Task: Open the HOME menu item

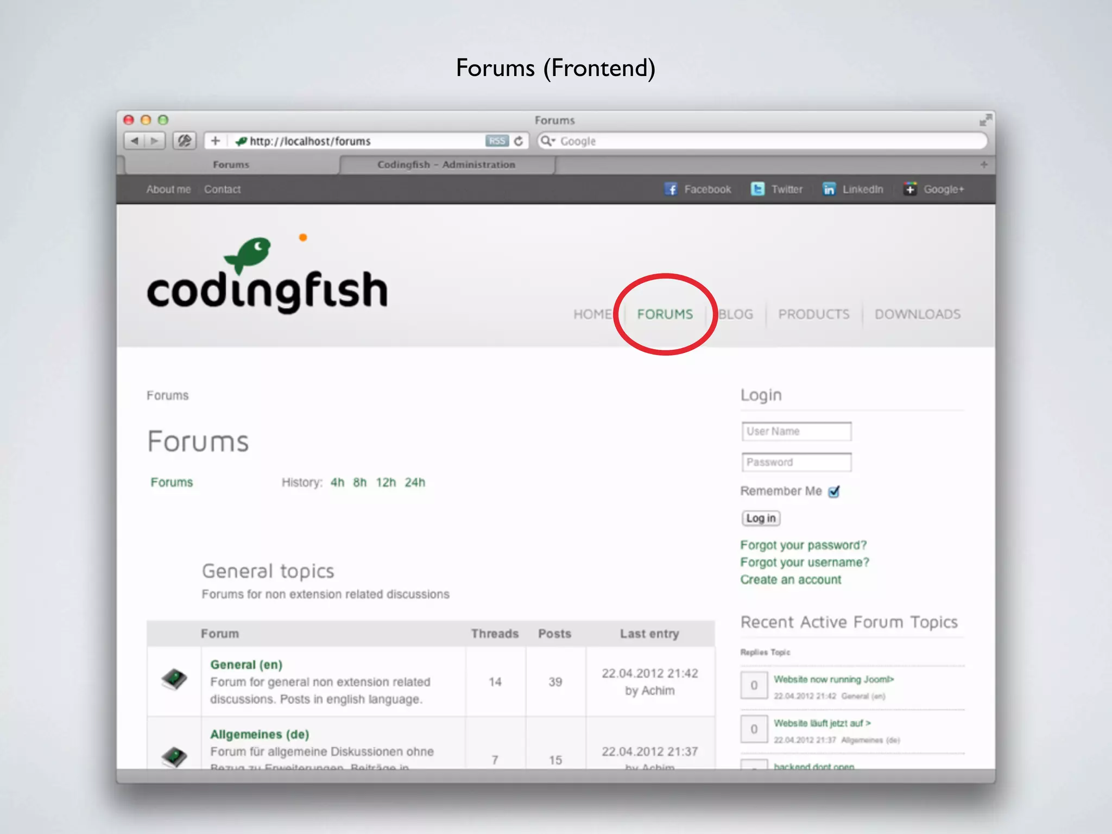Action: click(592, 314)
